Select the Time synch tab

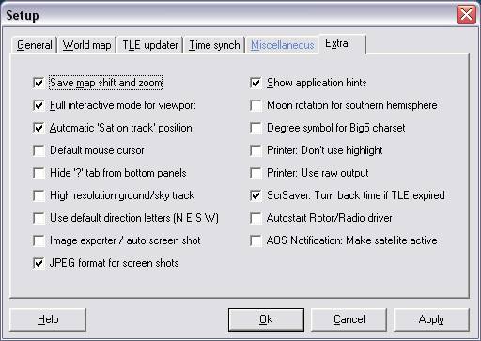(x=214, y=45)
